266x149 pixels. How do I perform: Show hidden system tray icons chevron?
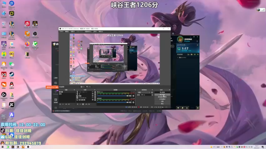coord(222,147)
